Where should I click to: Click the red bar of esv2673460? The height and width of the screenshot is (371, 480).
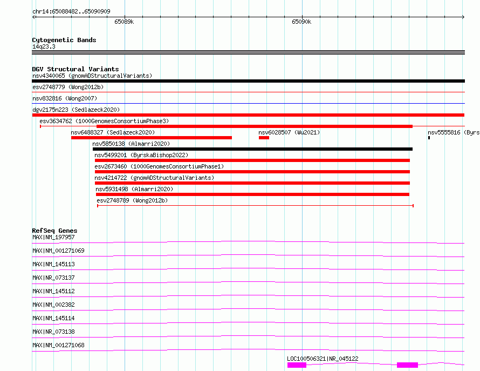[x=252, y=172]
